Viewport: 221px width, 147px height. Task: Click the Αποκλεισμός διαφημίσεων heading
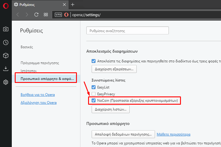coord(112,51)
